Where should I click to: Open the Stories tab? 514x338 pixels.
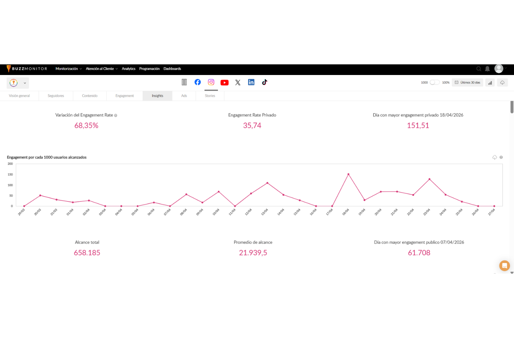point(210,96)
